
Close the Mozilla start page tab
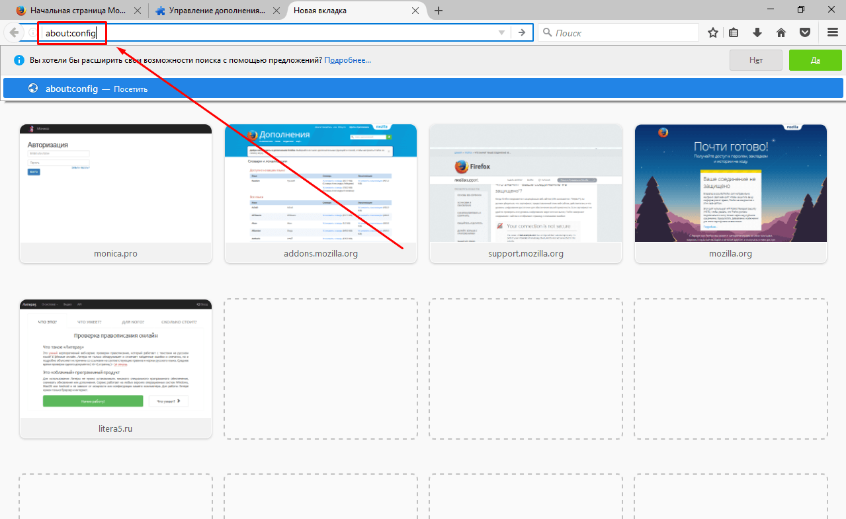click(137, 11)
